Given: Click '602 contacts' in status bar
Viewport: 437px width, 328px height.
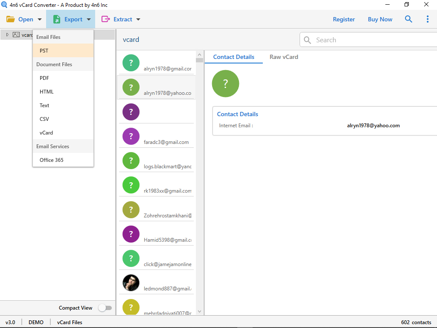Looking at the screenshot, I should 416,322.
